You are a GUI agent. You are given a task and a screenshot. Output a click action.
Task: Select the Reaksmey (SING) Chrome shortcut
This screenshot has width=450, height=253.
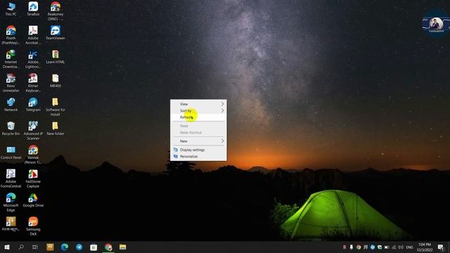56,11
